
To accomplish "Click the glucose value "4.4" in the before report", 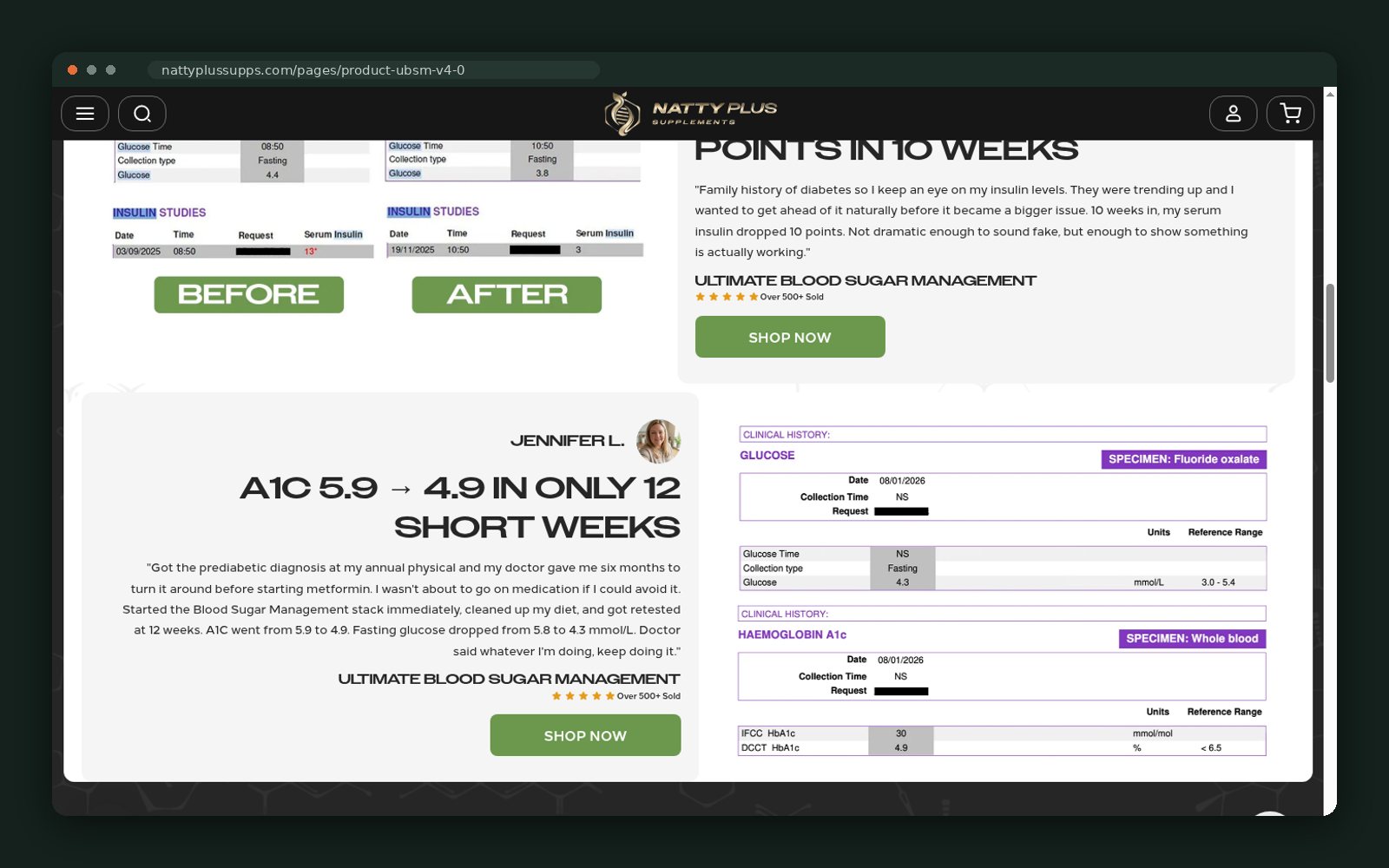I will coord(273,175).
